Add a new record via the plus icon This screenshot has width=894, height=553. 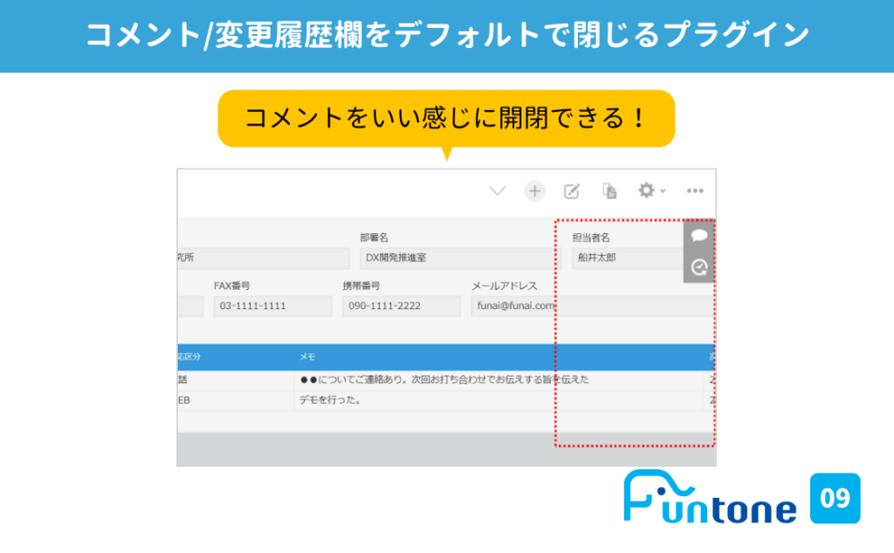[x=534, y=190]
